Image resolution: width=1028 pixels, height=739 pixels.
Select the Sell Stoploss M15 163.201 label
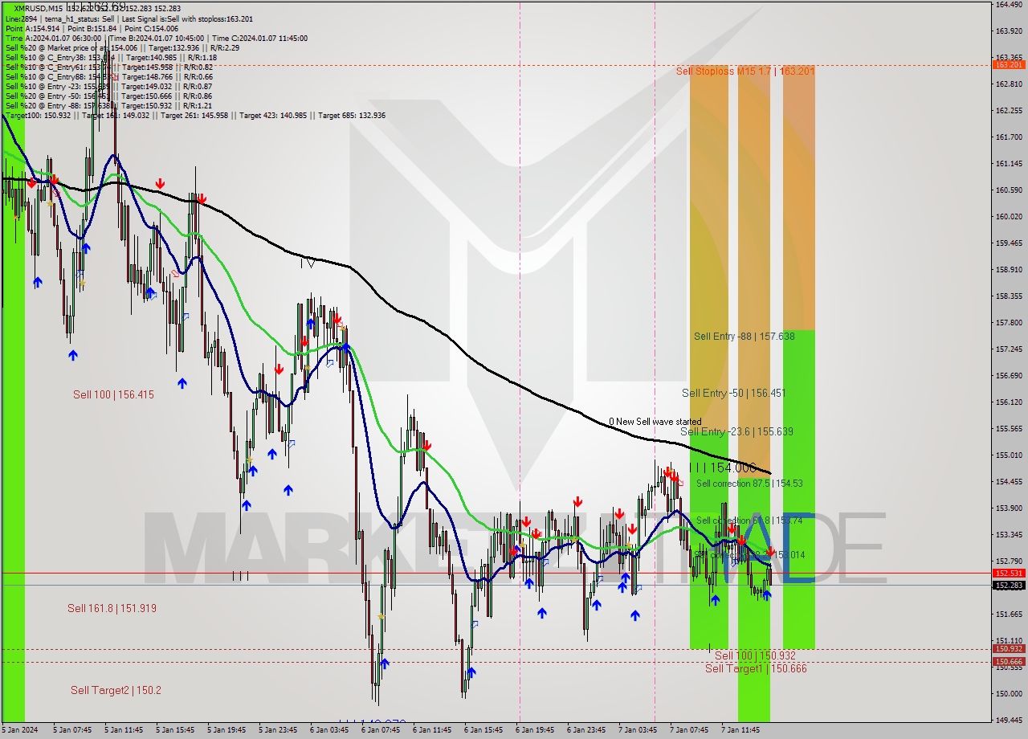pos(745,71)
